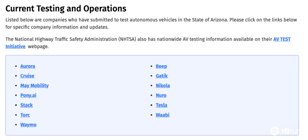Image resolution: width=308 pixels, height=140 pixels.
Task: Click the Cruise link
Action: [27, 76]
